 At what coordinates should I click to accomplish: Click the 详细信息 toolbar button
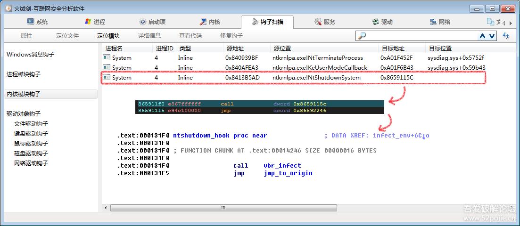pos(149,35)
